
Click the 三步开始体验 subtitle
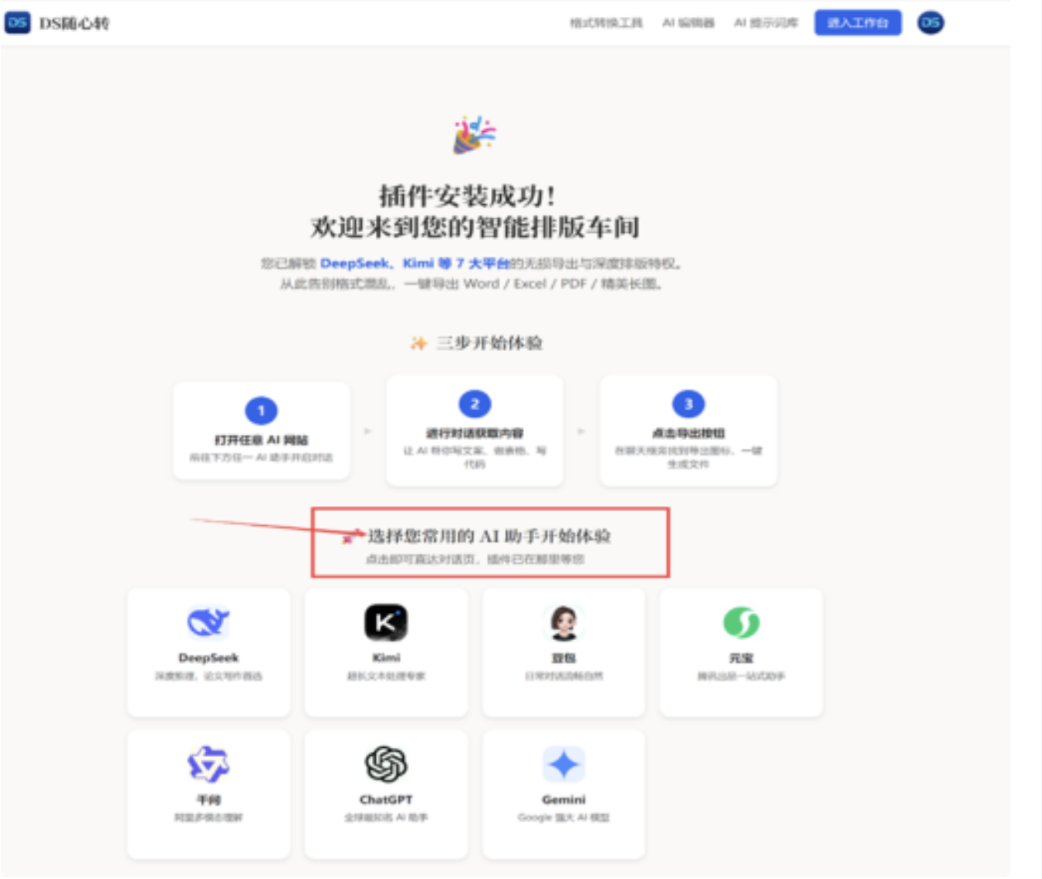(x=489, y=342)
